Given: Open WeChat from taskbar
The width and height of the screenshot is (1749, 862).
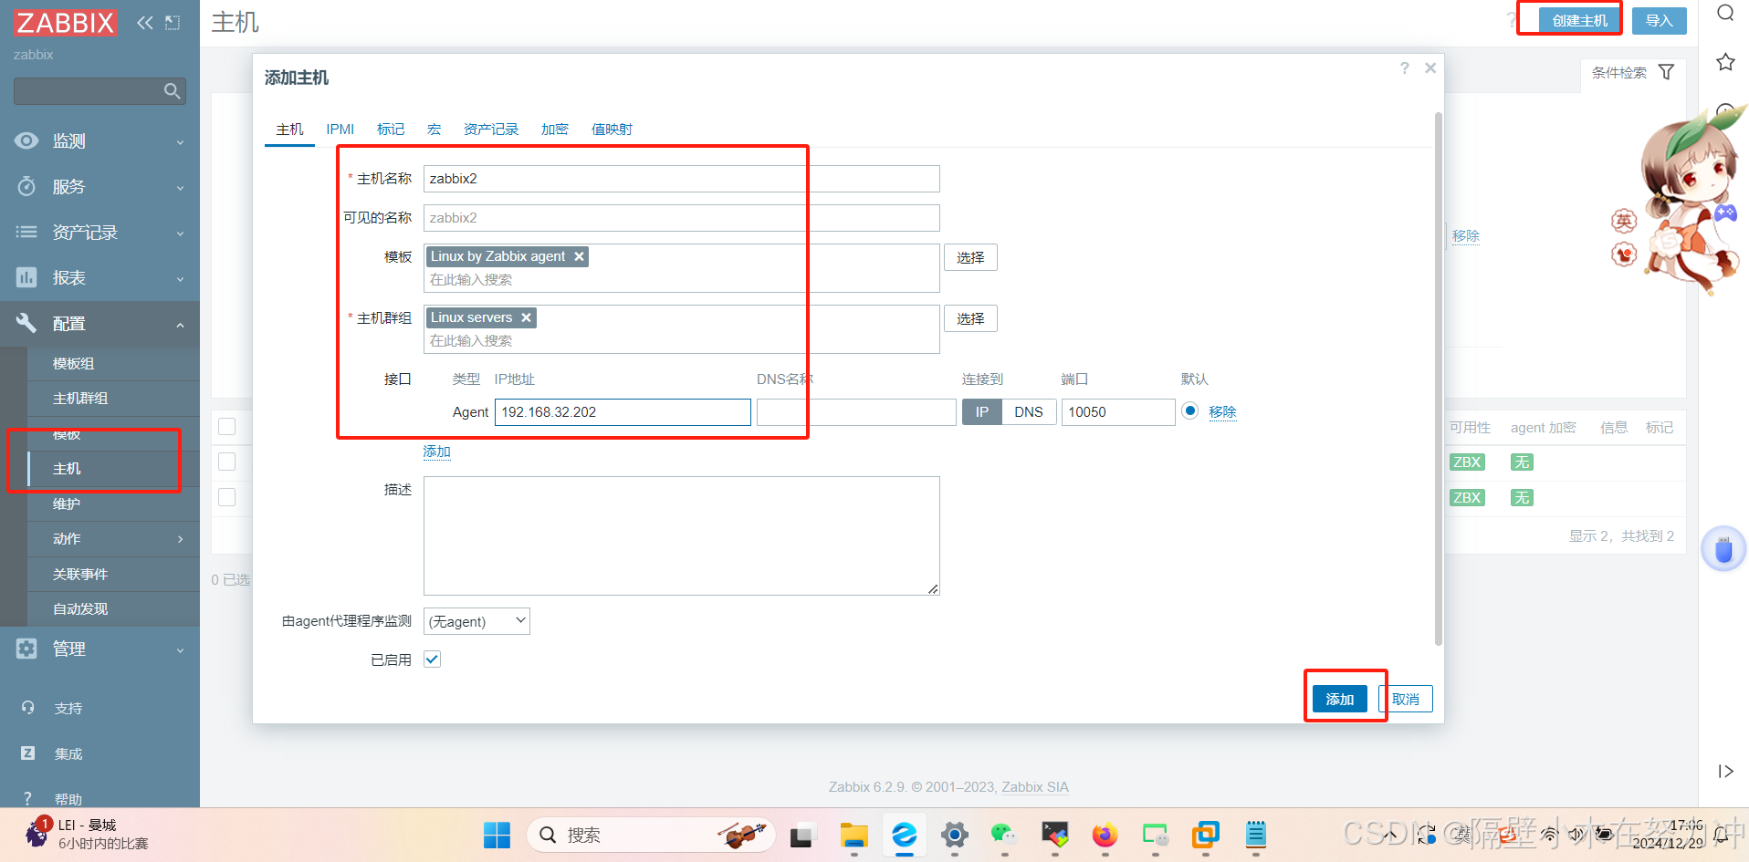Looking at the screenshot, I should (x=1004, y=835).
